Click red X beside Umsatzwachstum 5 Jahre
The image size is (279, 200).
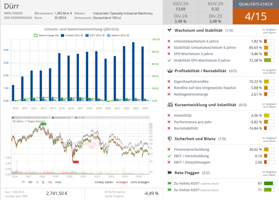tap(169, 41)
